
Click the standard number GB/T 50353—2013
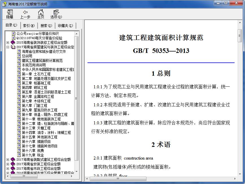tap(161, 51)
